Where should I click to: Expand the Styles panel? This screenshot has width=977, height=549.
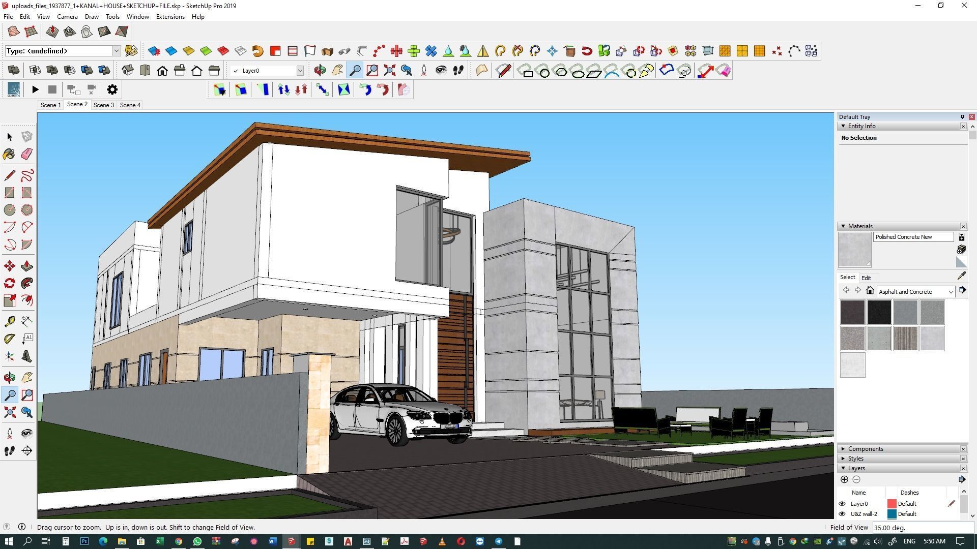(843, 459)
